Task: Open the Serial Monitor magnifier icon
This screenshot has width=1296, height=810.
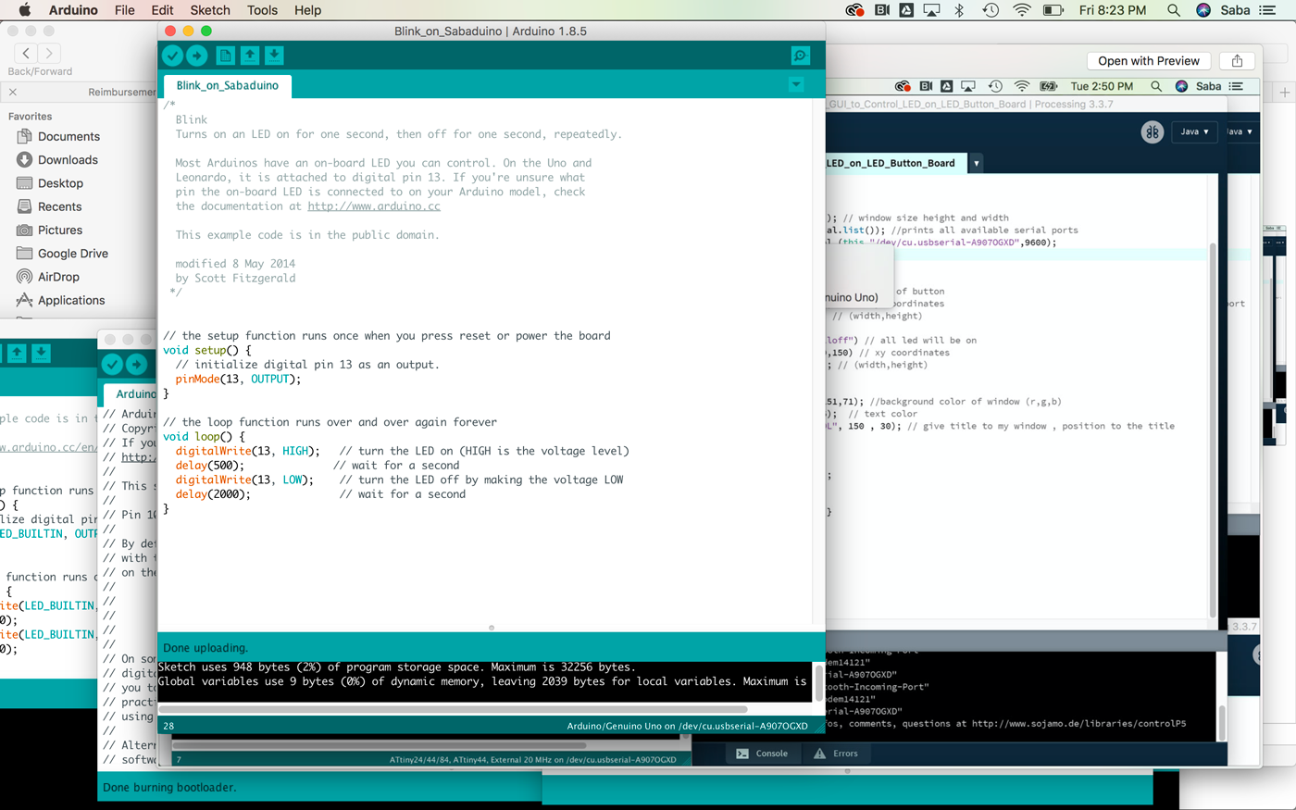Action: (801, 56)
